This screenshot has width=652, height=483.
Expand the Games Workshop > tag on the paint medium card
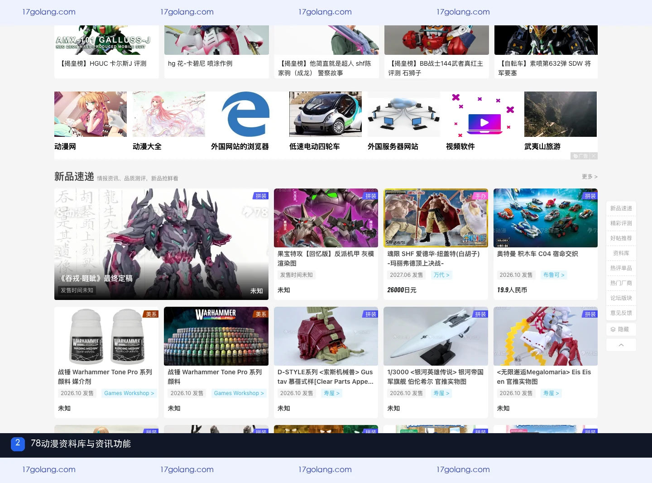(x=129, y=393)
